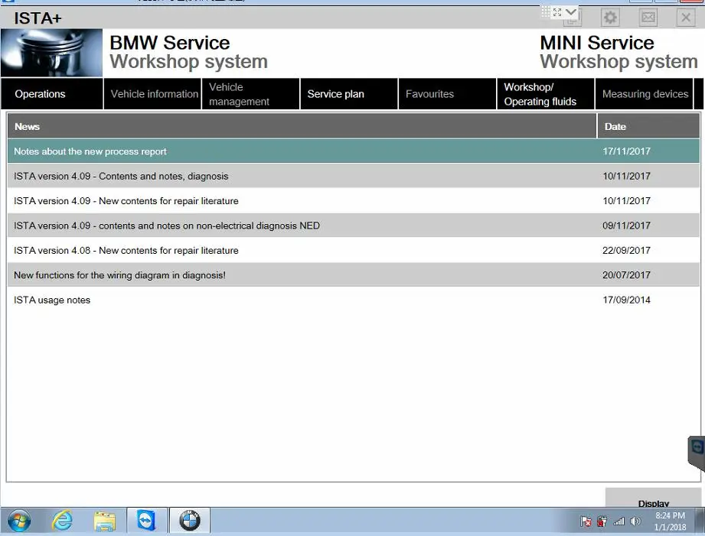The height and width of the screenshot is (536, 705).
Task: Select 'ISTA version 4.09 - Contents and notes, diagnosis'
Action: point(354,176)
